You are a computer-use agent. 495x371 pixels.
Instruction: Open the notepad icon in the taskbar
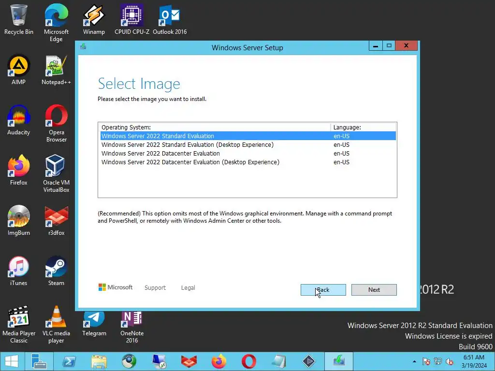pos(279,361)
